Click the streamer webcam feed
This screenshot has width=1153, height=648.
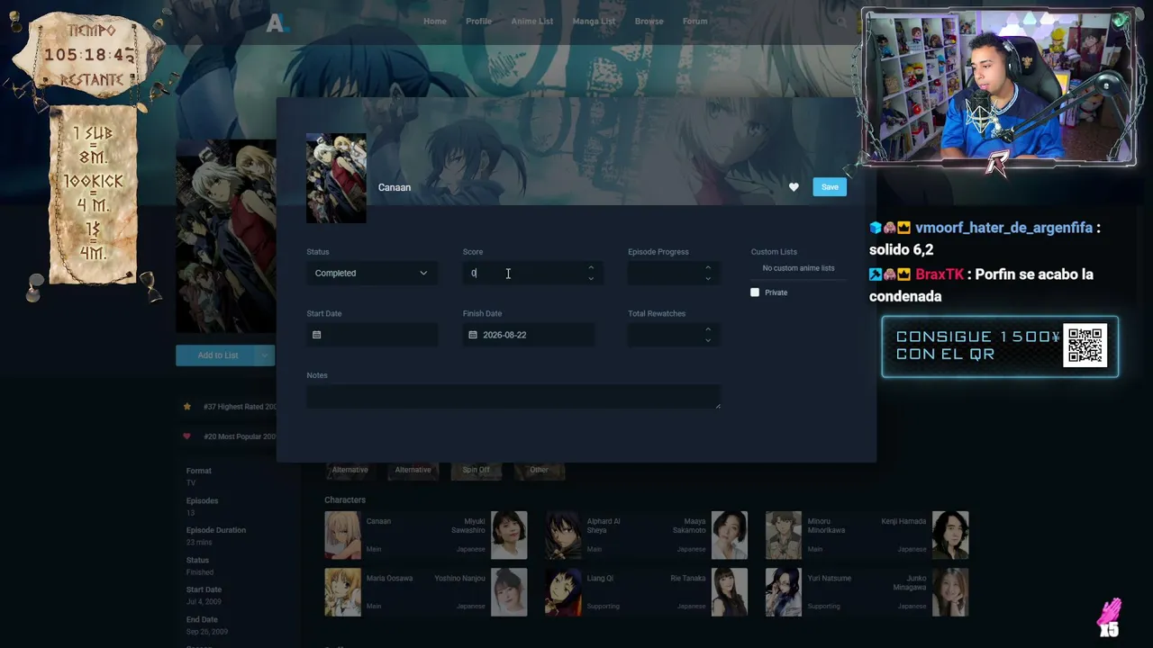pyautogui.click(x=999, y=86)
